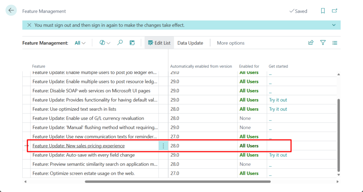This screenshot has width=363, height=192.
Task: Click Enabled for cell of G/L currency revaluation
Action: [245, 118]
